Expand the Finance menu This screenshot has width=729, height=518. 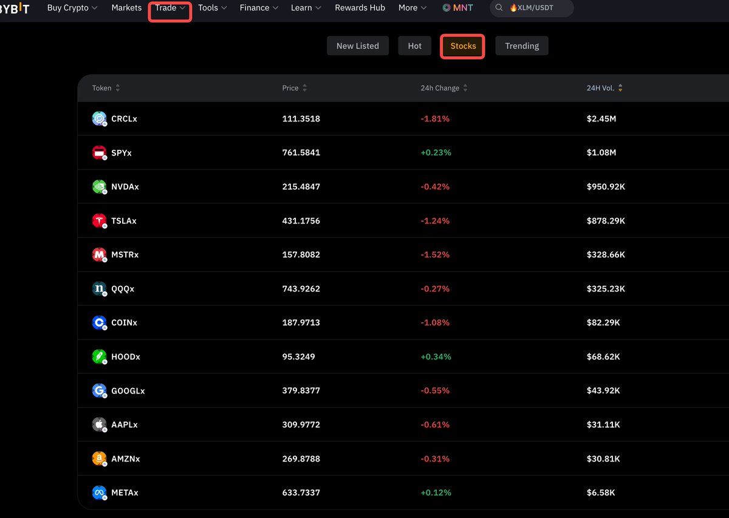[x=259, y=8]
